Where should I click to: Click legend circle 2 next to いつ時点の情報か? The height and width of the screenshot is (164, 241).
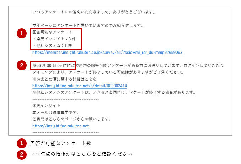[x=22, y=154]
